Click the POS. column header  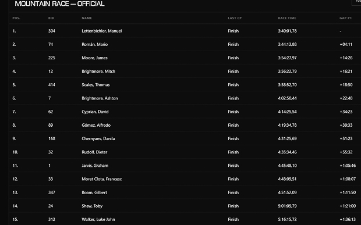16,18
